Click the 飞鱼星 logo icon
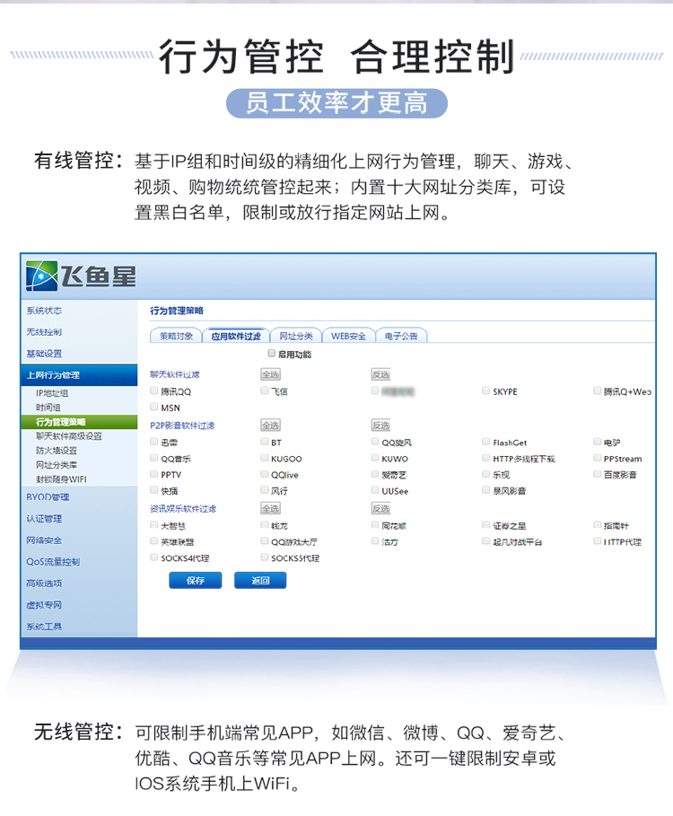Viewport: 673px width, 816px height. [x=41, y=276]
